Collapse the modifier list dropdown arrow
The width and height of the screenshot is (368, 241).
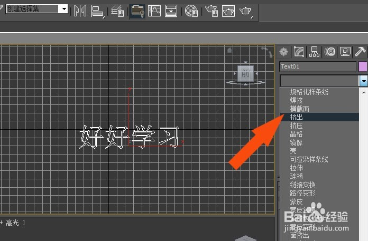point(364,81)
